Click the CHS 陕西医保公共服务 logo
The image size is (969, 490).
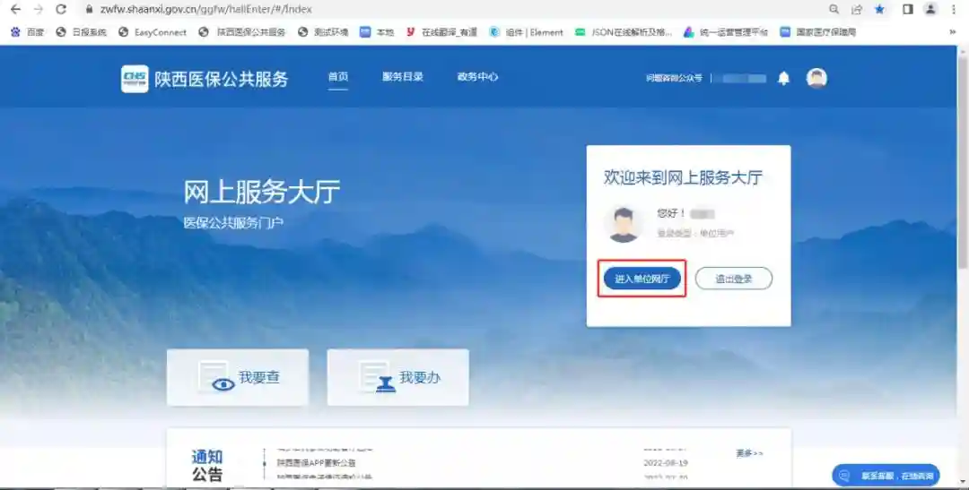click(205, 79)
